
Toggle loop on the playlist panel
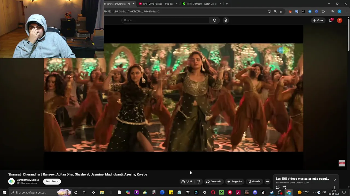point(278,187)
